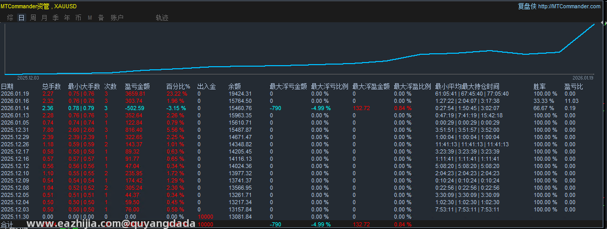Image resolution: width=607 pixels, height=229 pixels.
Task: Select the 日 daily tab
Action: coord(22,18)
